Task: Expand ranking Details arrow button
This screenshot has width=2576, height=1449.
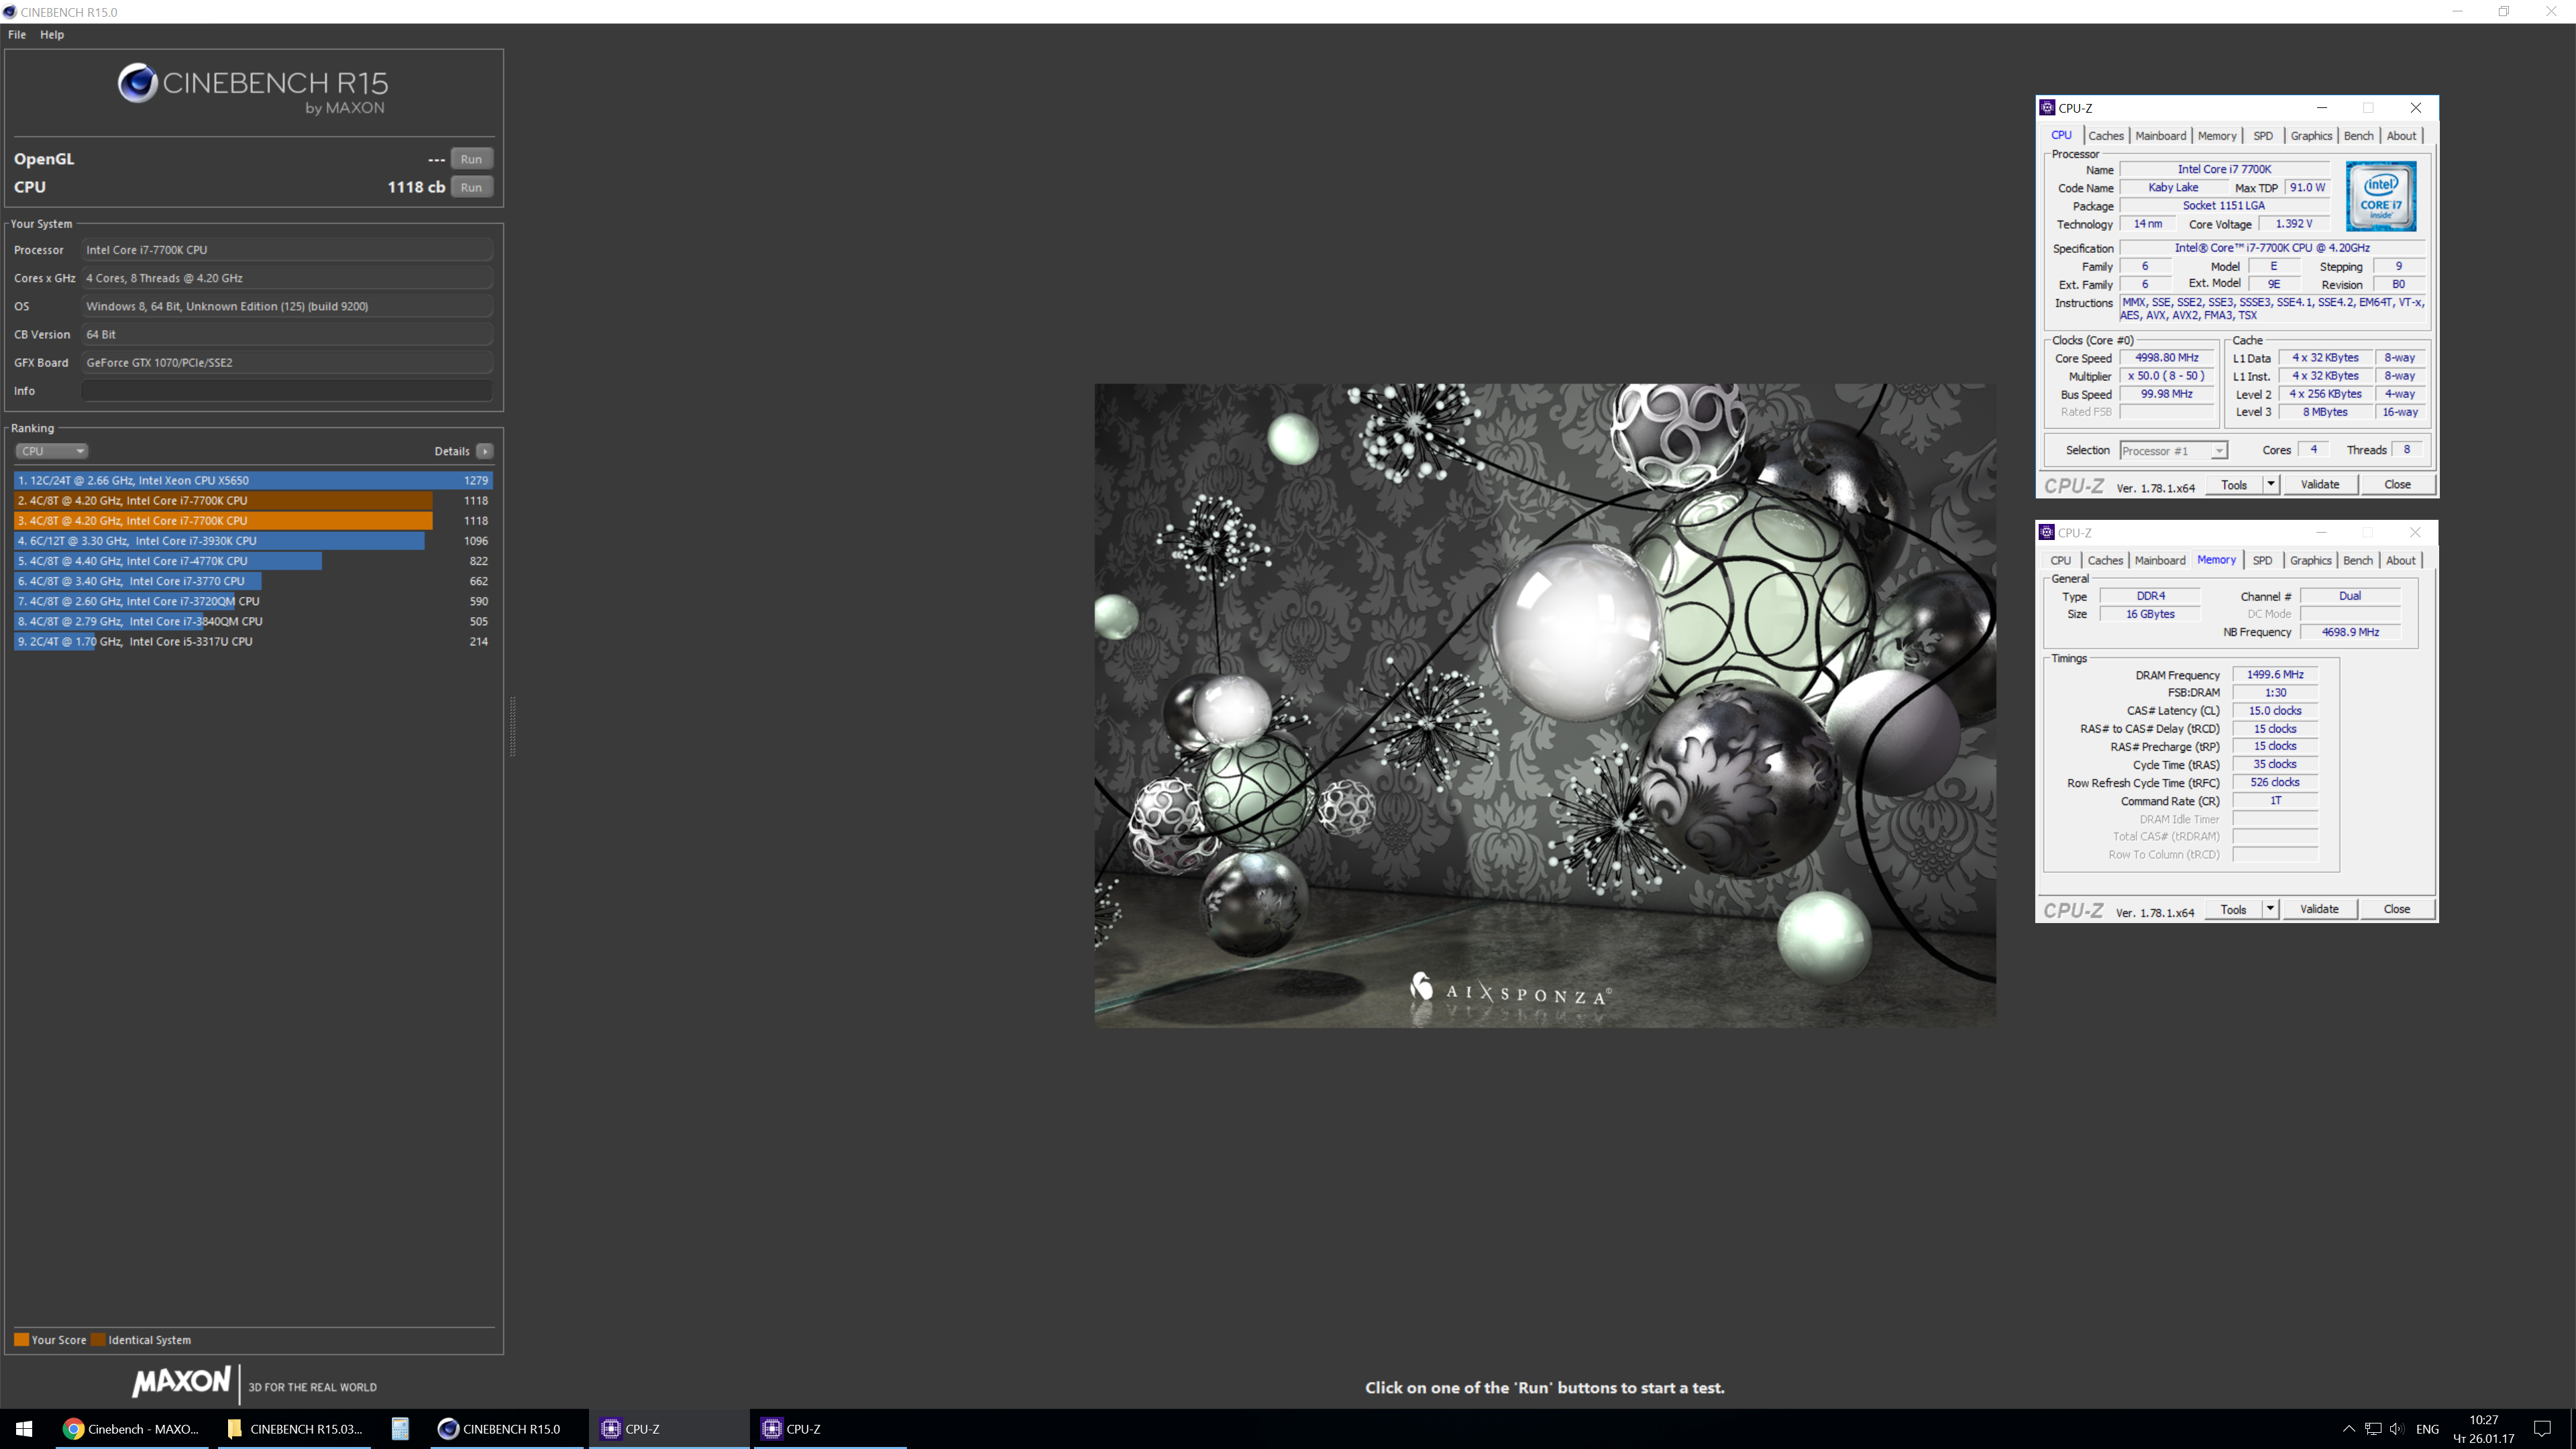Action: [x=484, y=451]
